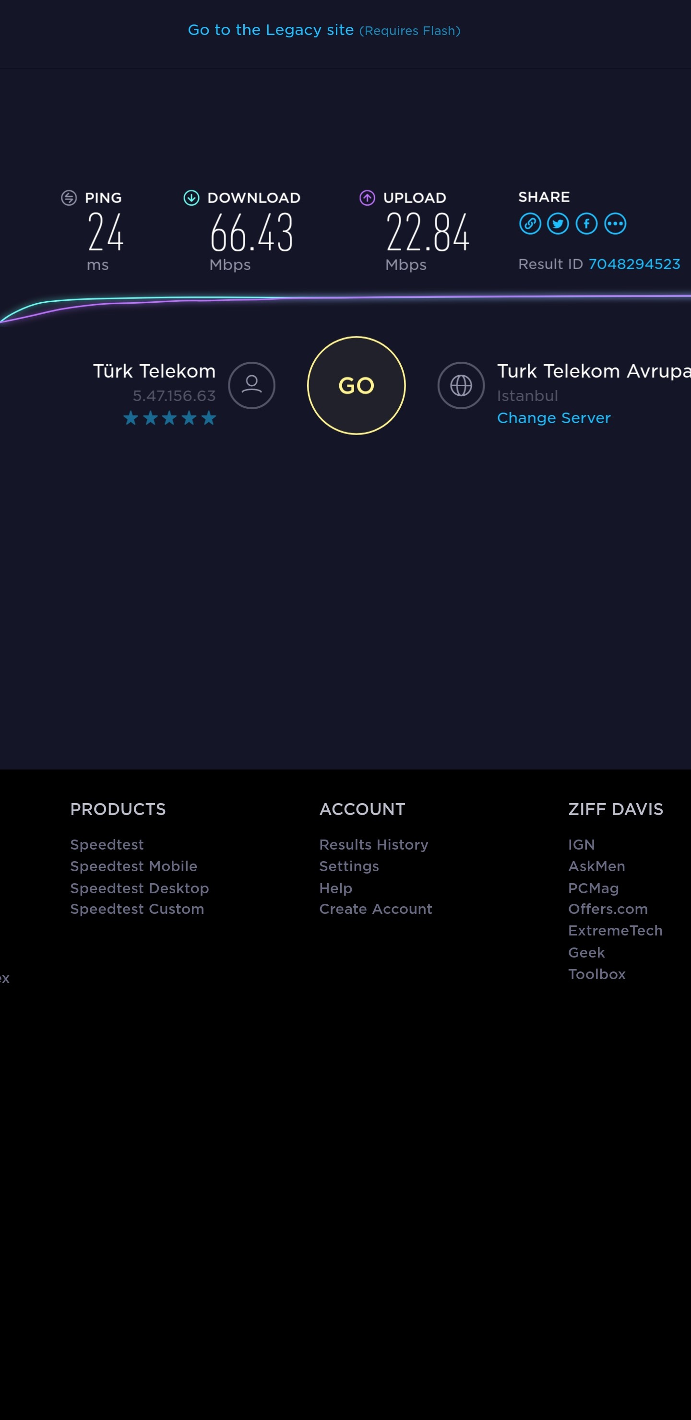Open Geek footer link

click(587, 953)
